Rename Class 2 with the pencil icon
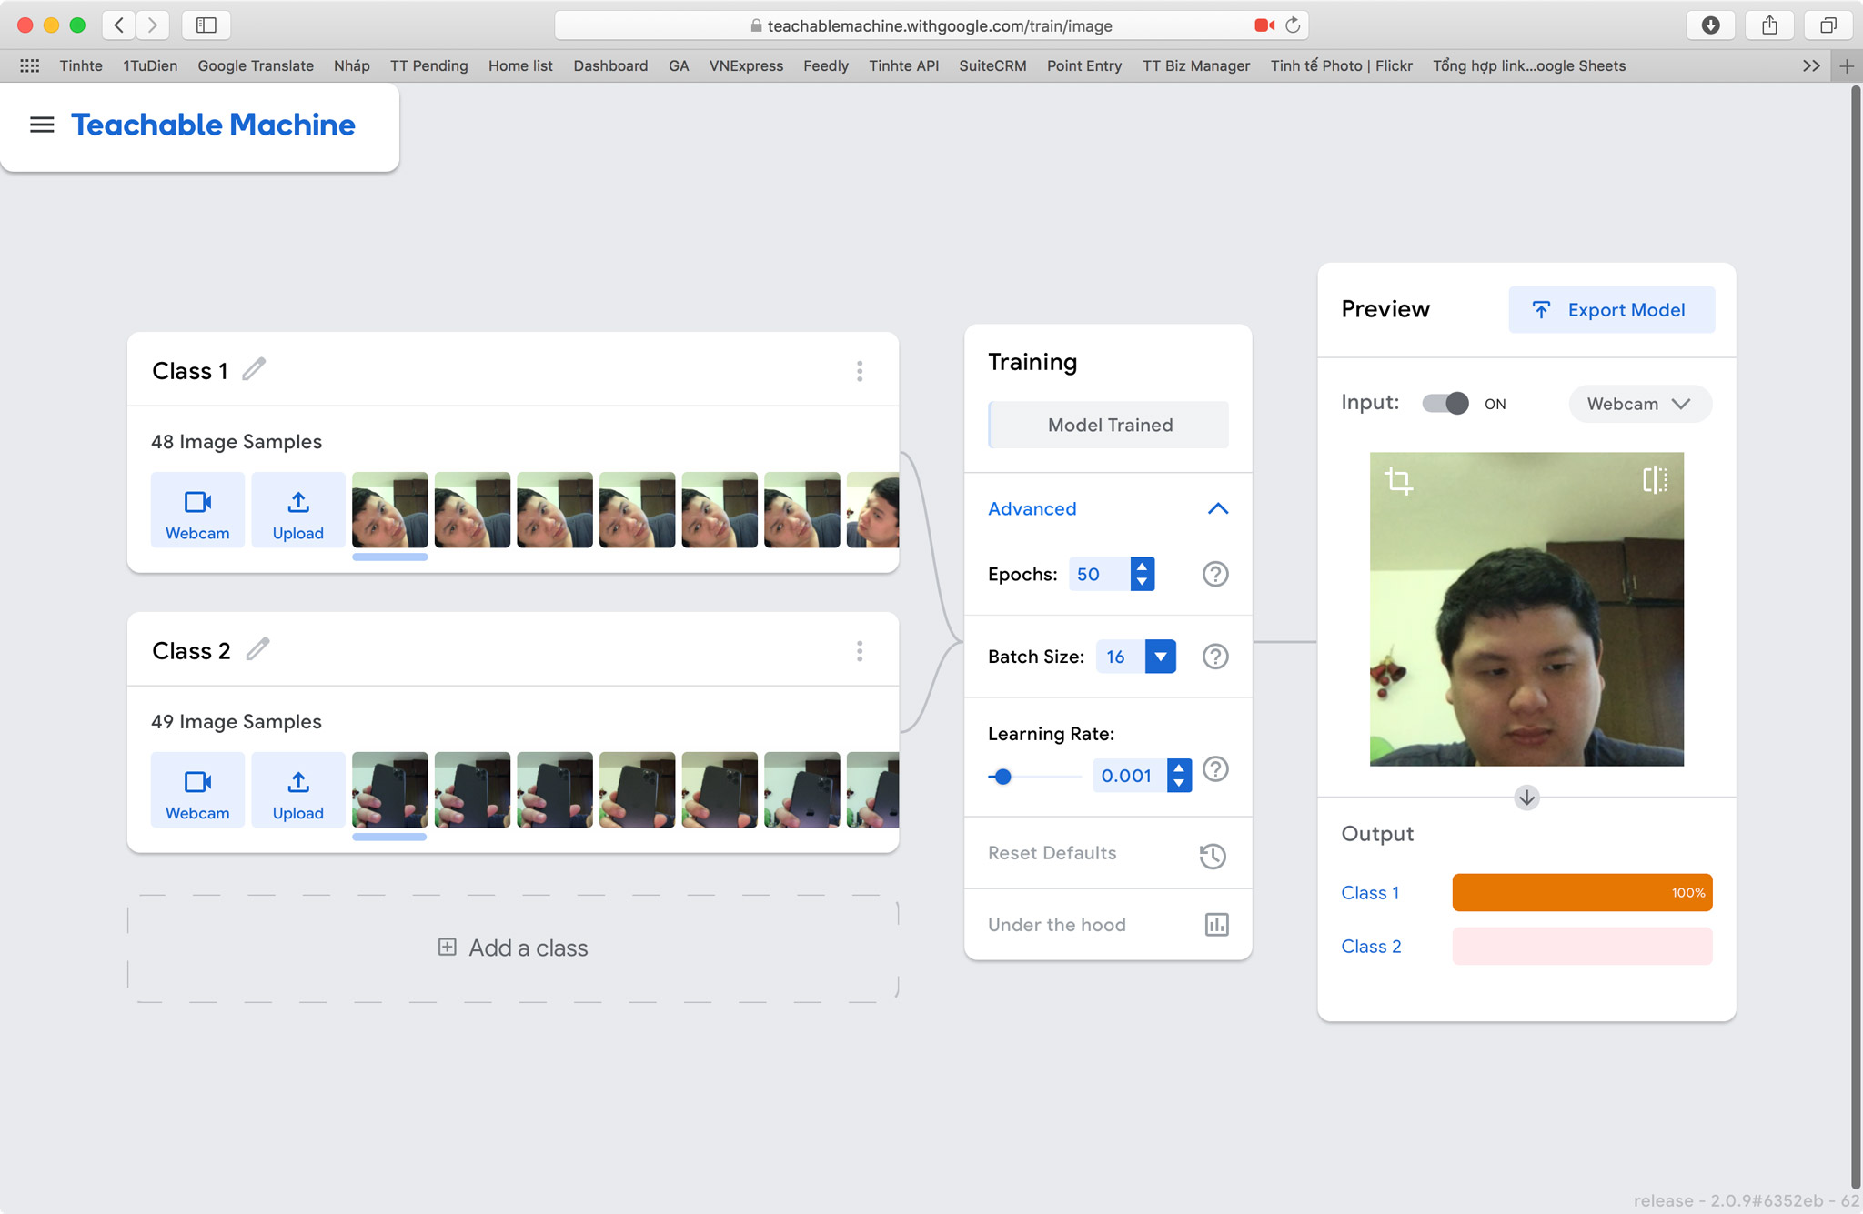The width and height of the screenshot is (1863, 1214). [x=257, y=649]
